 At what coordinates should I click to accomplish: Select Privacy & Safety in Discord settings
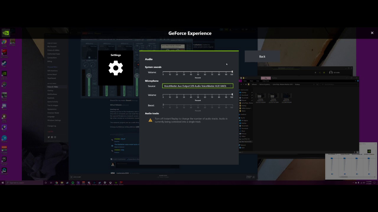[x=53, y=50]
